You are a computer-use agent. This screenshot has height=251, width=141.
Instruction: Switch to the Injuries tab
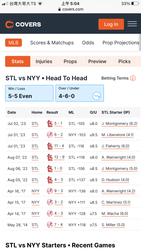44,61
